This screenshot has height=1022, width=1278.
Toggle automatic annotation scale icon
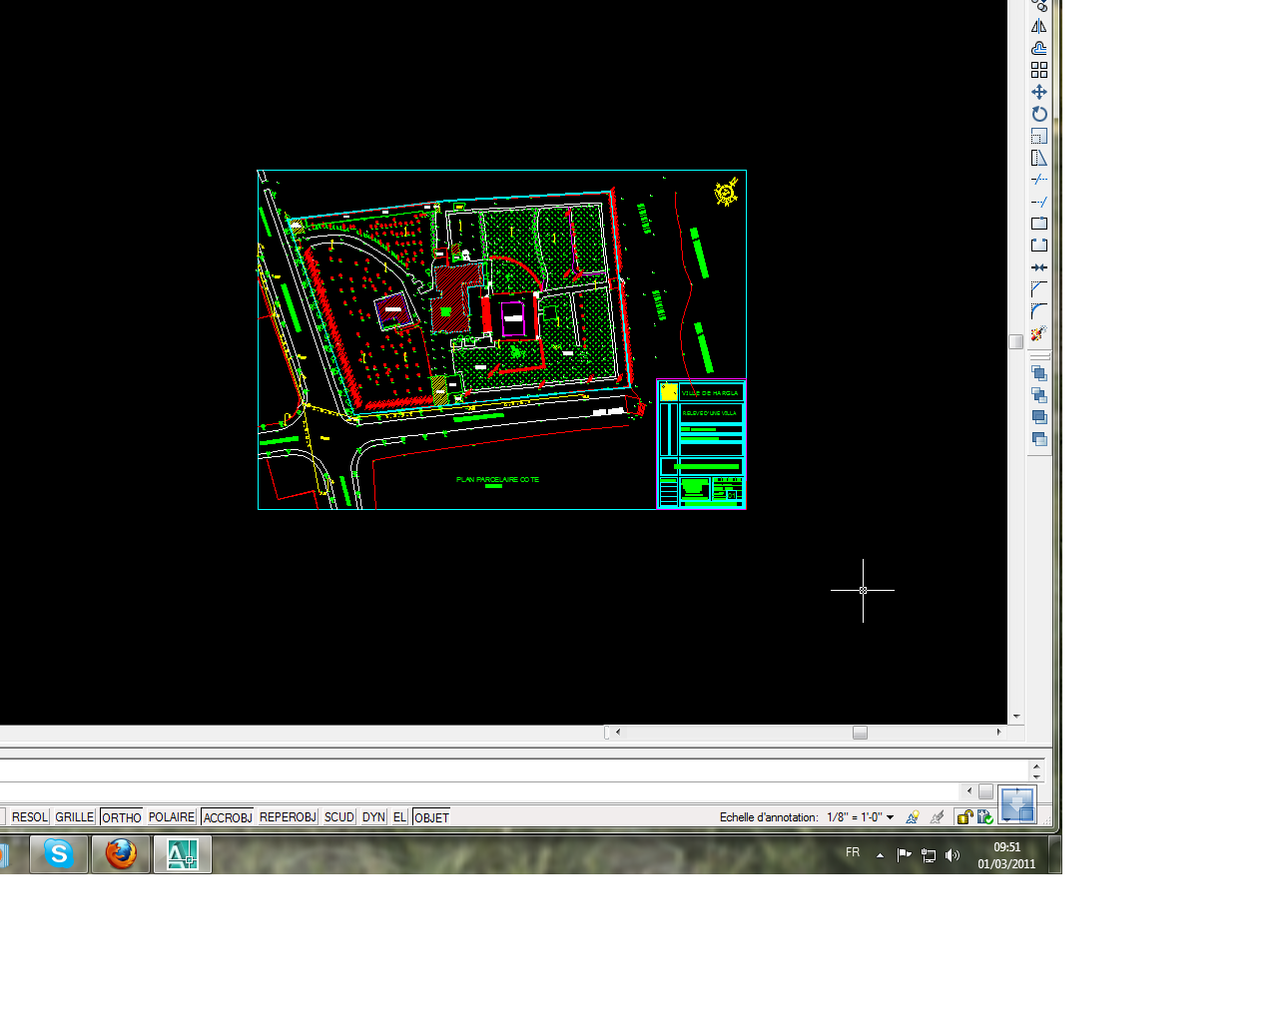[937, 817]
